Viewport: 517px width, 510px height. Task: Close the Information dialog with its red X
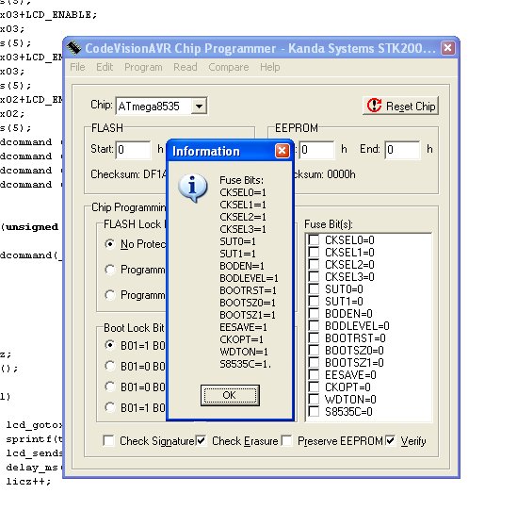point(282,151)
